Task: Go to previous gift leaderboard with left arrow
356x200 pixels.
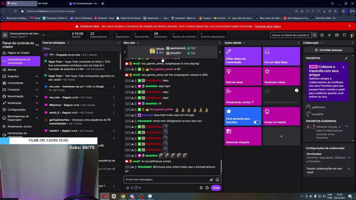Action: [125, 52]
